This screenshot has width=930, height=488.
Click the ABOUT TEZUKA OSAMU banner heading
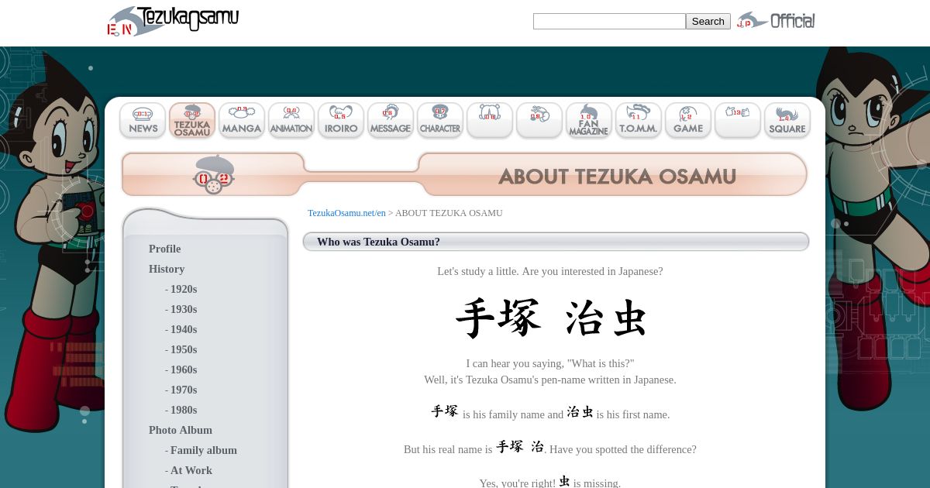617,177
